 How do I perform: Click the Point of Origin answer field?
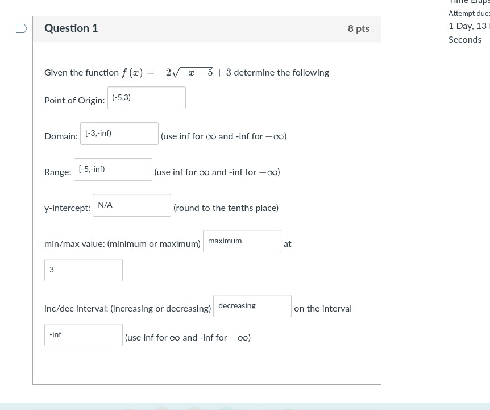pyautogui.click(x=147, y=98)
